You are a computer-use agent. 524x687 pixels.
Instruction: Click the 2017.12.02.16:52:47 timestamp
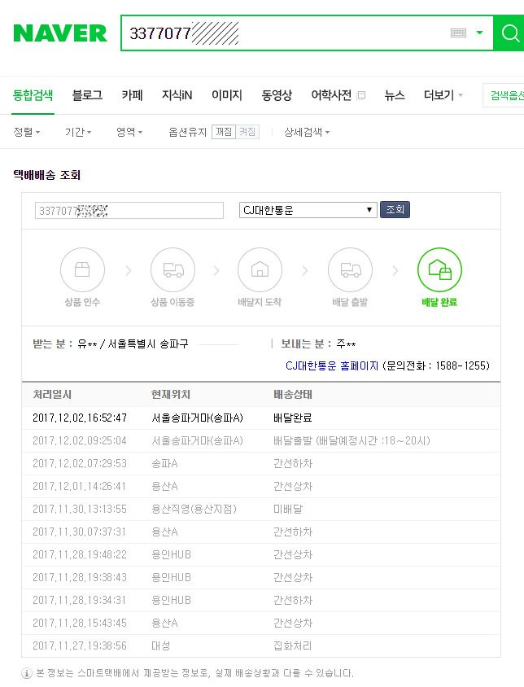point(80,418)
